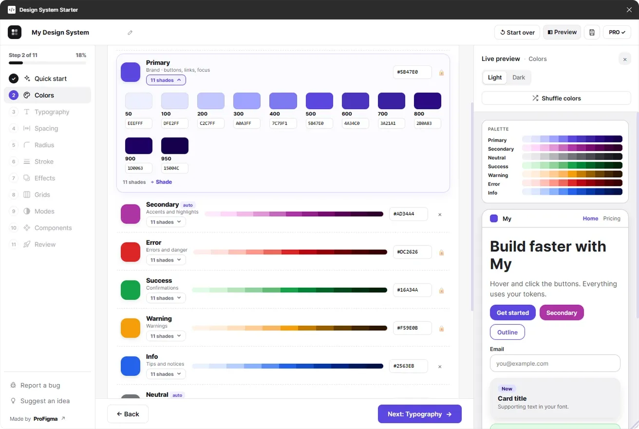Click the palette icon next to Colors
The image size is (639, 429).
click(x=27, y=95)
